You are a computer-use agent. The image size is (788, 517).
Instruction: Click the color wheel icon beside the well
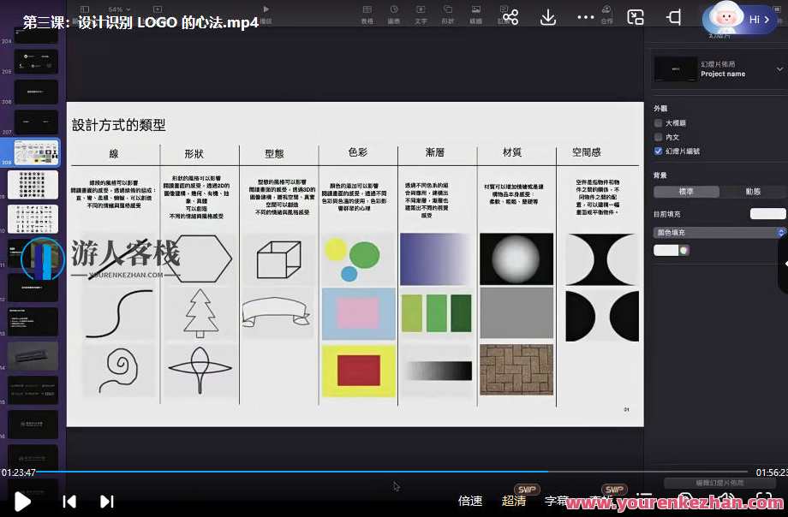(684, 250)
